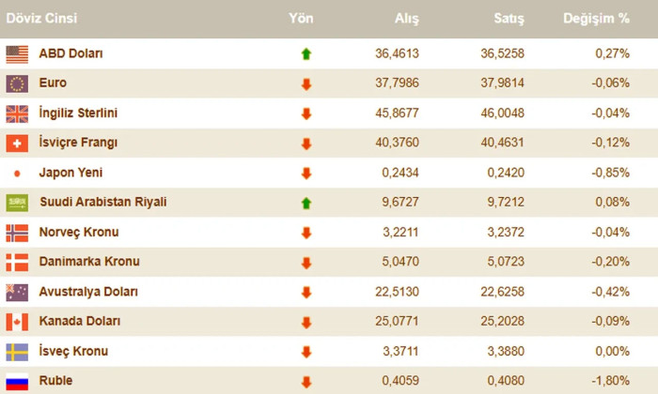Select the Avustralya Doları row label
This screenshot has height=394, width=658.
pyautogui.click(x=88, y=292)
